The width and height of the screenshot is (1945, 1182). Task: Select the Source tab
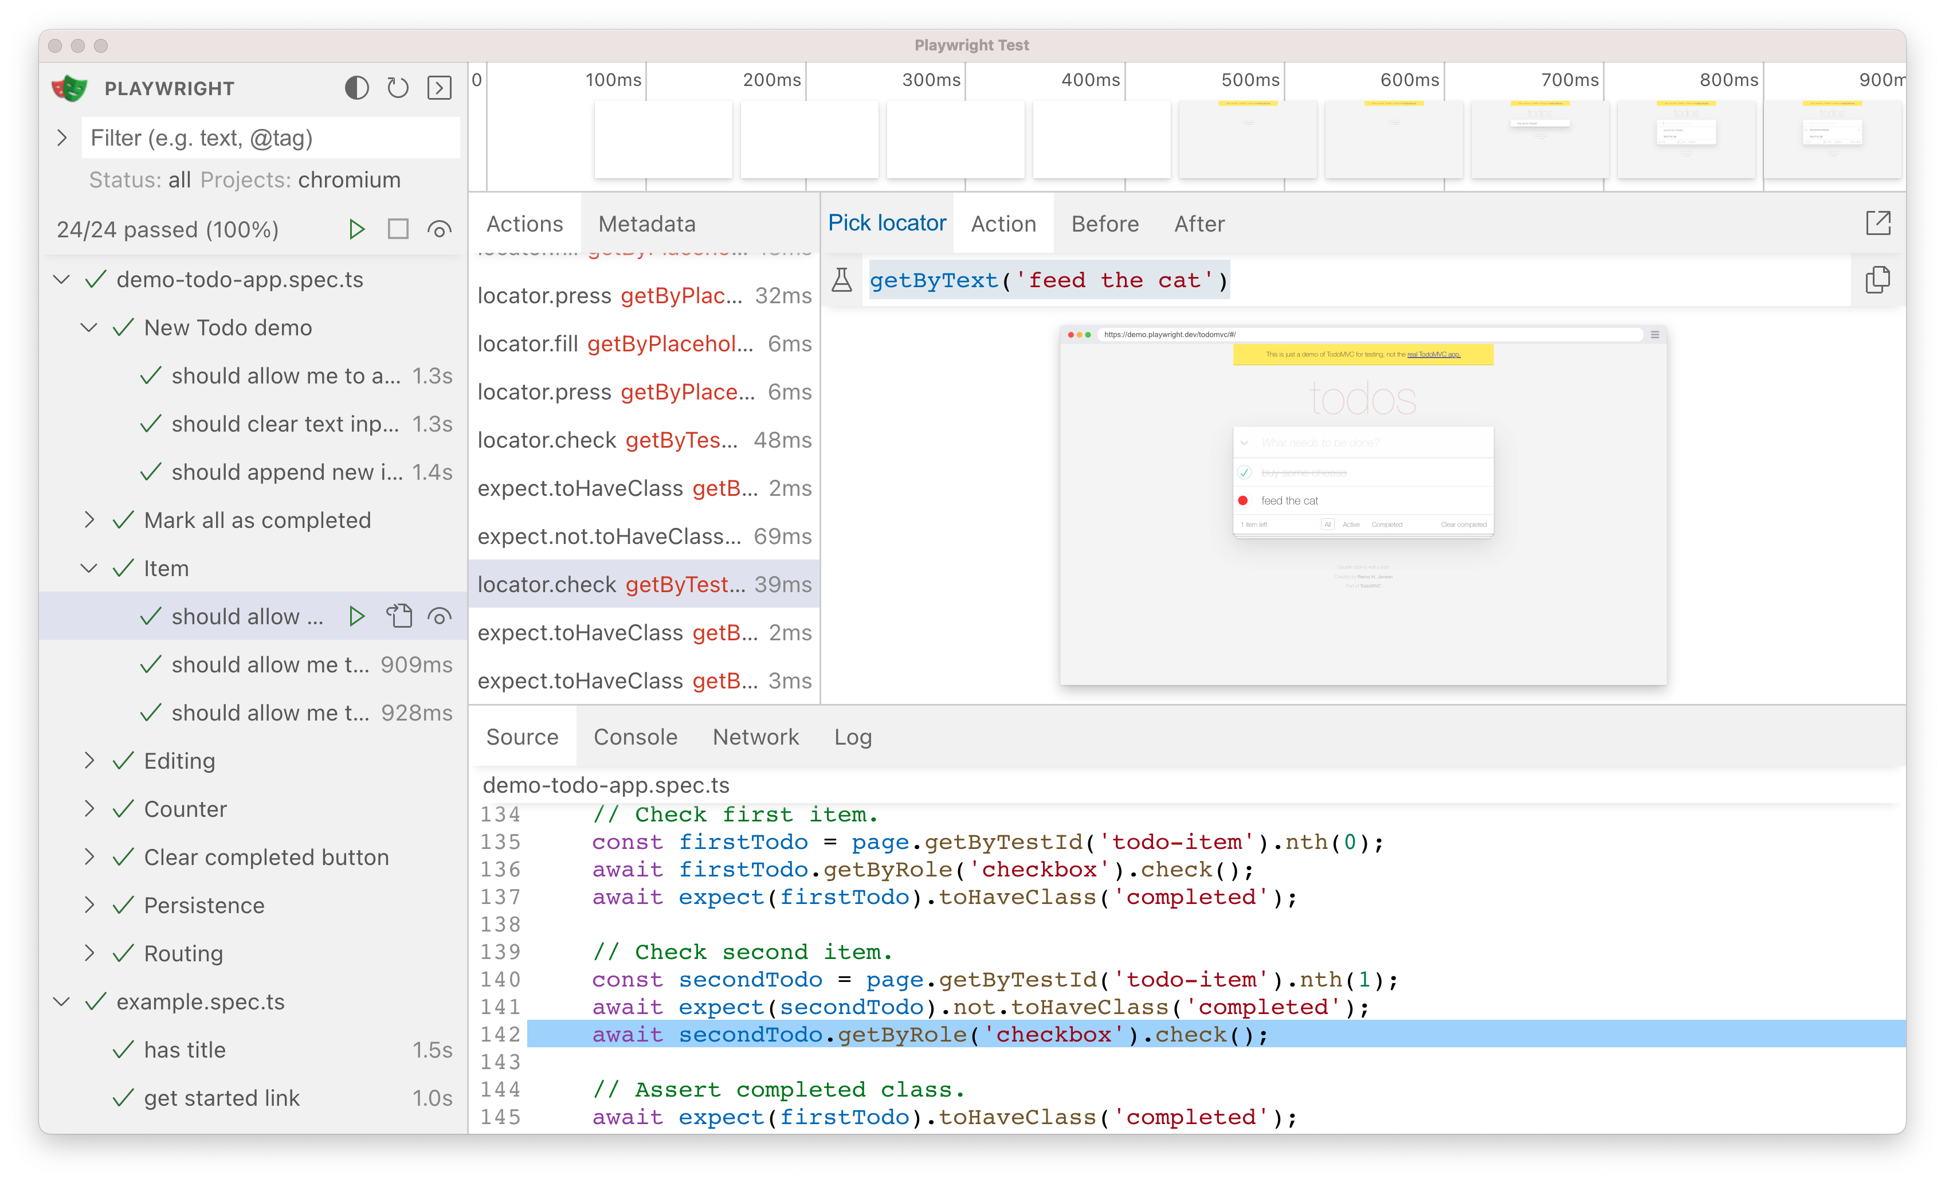pos(521,737)
